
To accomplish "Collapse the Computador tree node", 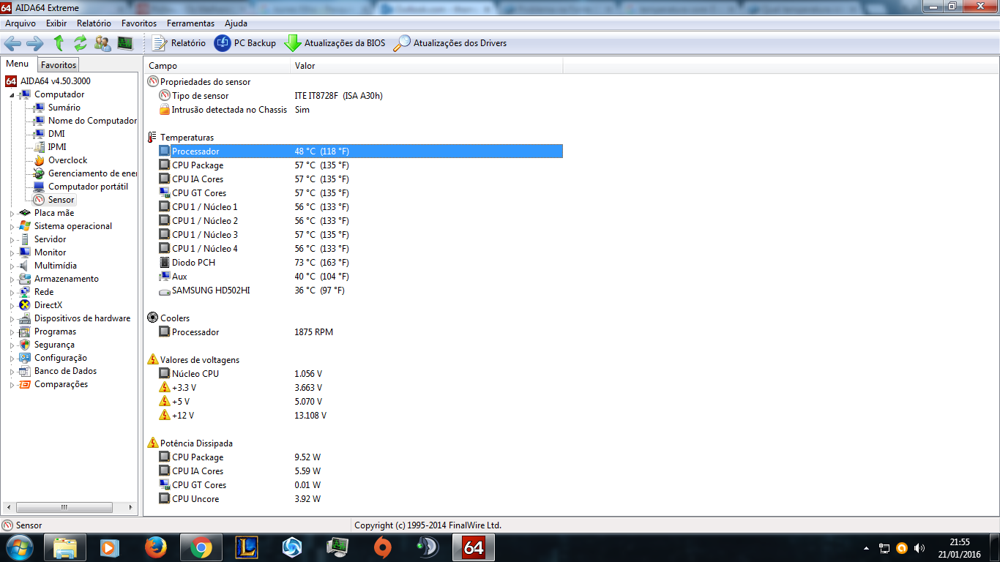I will click(12, 94).
